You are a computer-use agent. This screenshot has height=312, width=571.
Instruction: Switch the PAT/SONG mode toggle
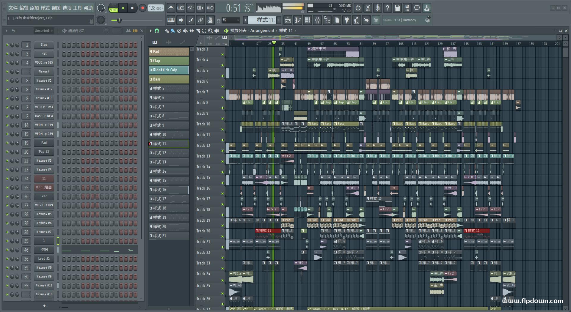tap(113, 8)
